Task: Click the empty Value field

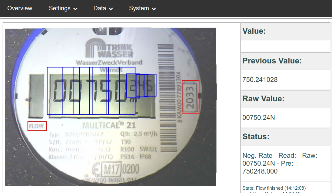Action: (285, 46)
